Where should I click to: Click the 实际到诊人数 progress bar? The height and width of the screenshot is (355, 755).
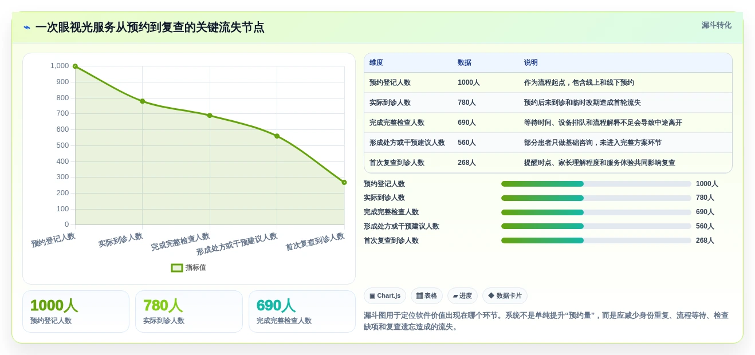coord(596,198)
